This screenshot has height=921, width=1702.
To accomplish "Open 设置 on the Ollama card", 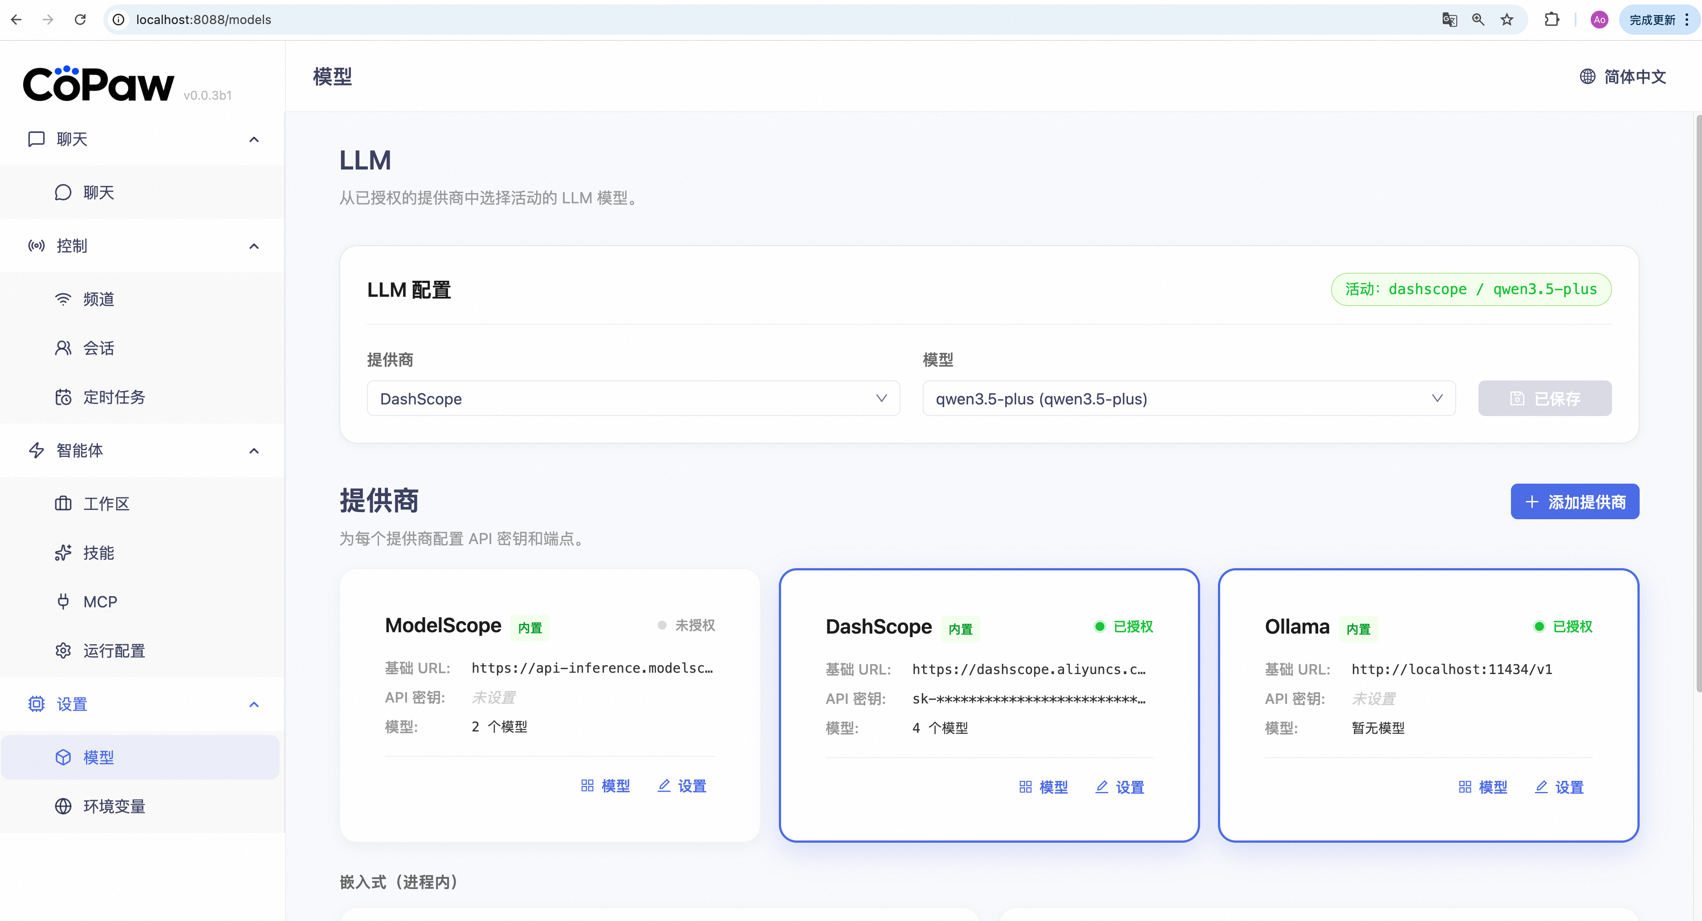I will point(1559,787).
